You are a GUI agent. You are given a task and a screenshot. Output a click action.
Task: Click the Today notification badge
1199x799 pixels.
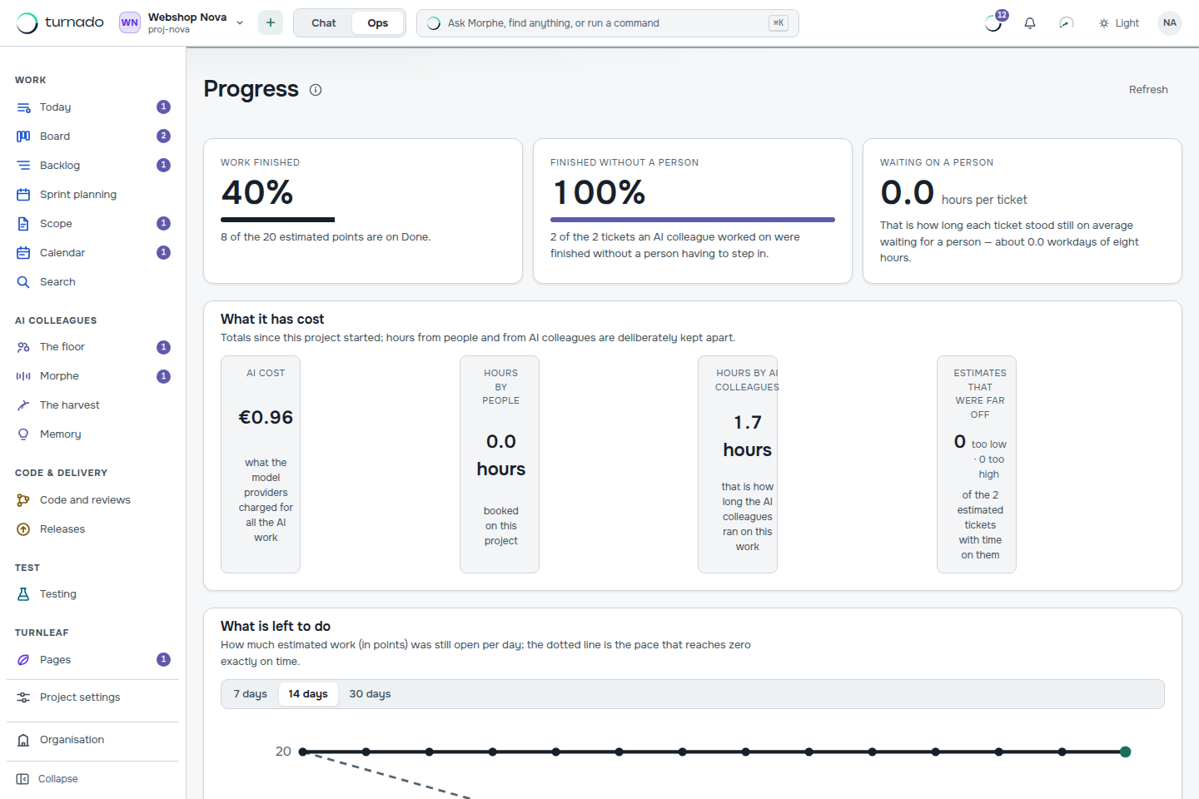tap(164, 107)
